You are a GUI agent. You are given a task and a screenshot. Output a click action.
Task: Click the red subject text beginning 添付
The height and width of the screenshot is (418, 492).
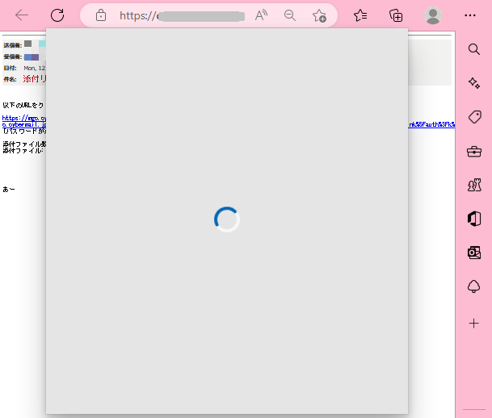coord(35,78)
